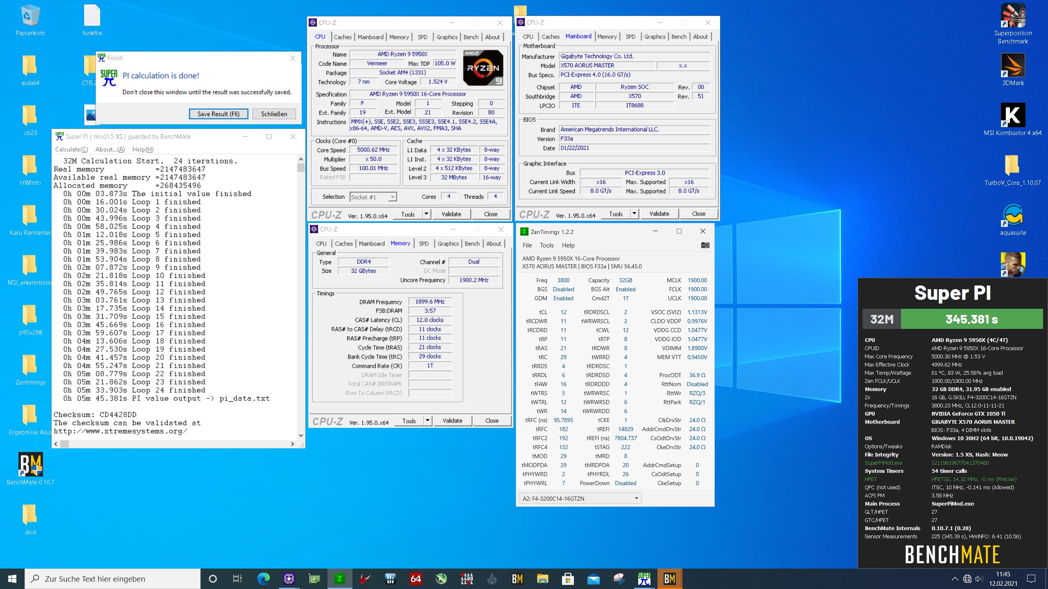Select the DRAM Frequency value 1899.6 MHz
This screenshot has height=589, width=1048.
(x=430, y=301)
